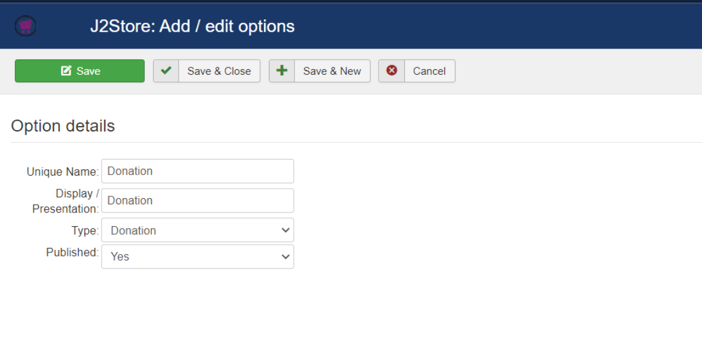
Task: Click the Unique Name label
Action: [x=62, y=172]
